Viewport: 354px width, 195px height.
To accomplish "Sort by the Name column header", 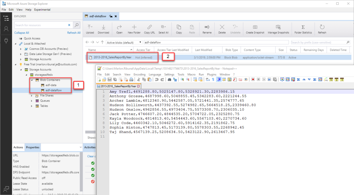I will pyautogui.click(x=110, y=50).
